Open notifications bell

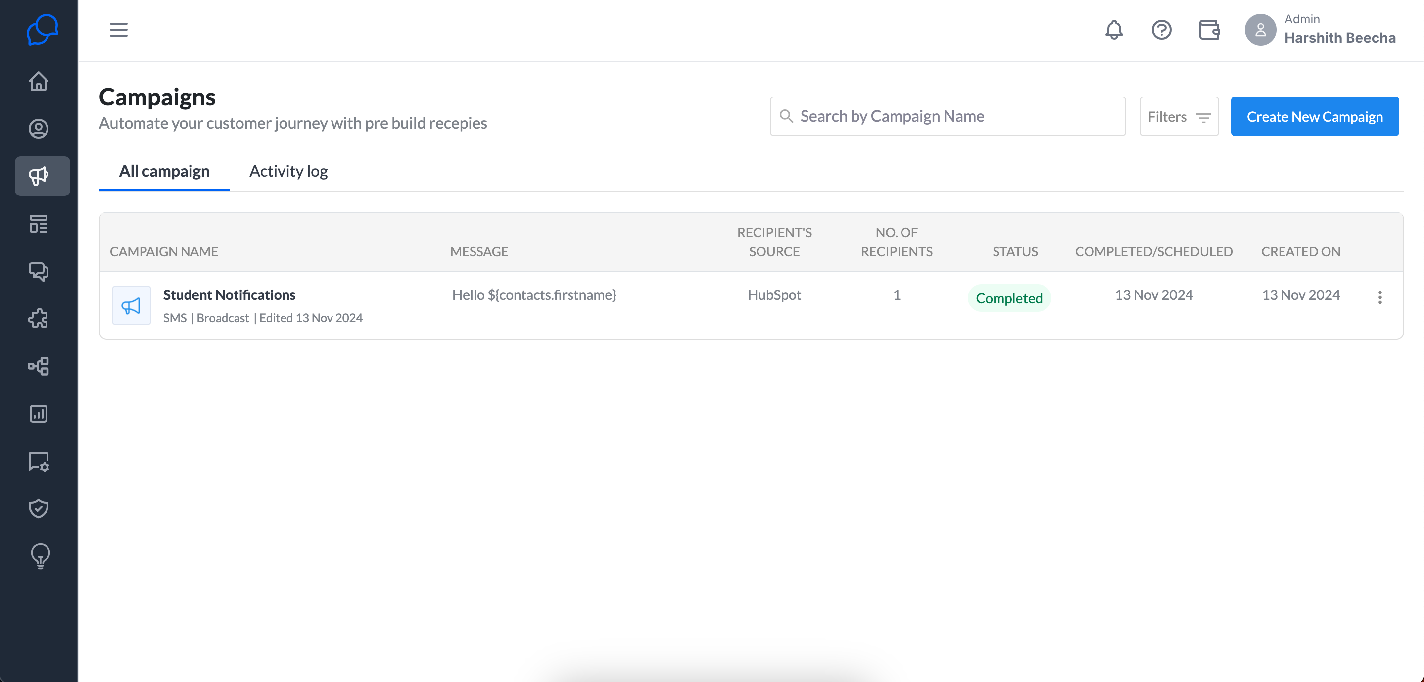click(1114, 30)
